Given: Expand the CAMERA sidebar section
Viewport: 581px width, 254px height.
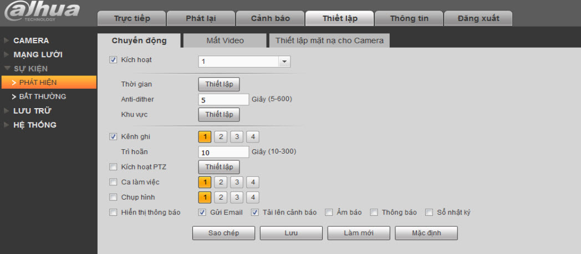Looking at the screenshot, I should pyautogui.click(x=31, y=40).
